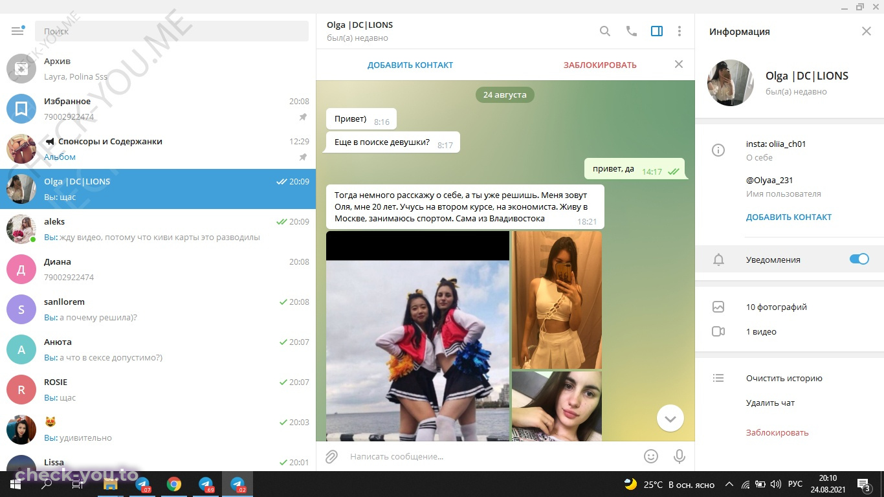Focus the Написать сообщение message field
Image resolution: width=884 pixels, height=497 pixels.
pyautogui.click(x=491, y=456)
